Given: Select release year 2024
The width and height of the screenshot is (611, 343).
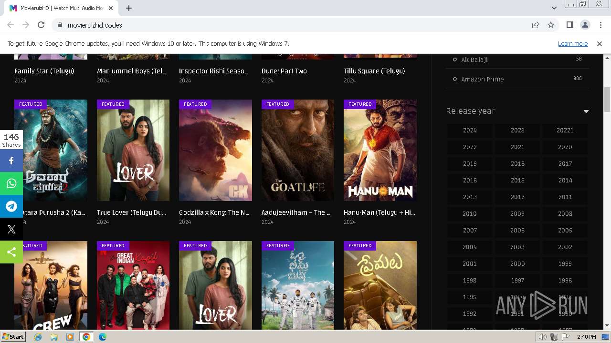Looking at the screenshot, I should tap(470, 130).
